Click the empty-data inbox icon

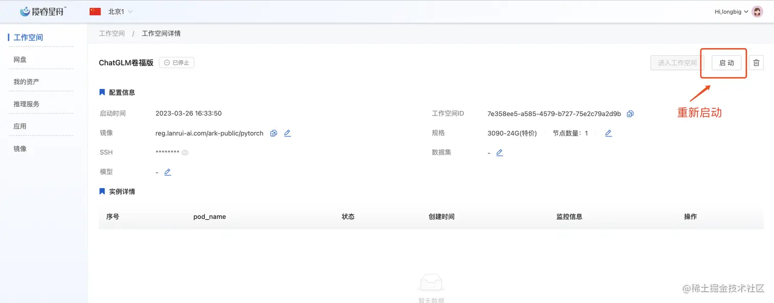[431, 282]
